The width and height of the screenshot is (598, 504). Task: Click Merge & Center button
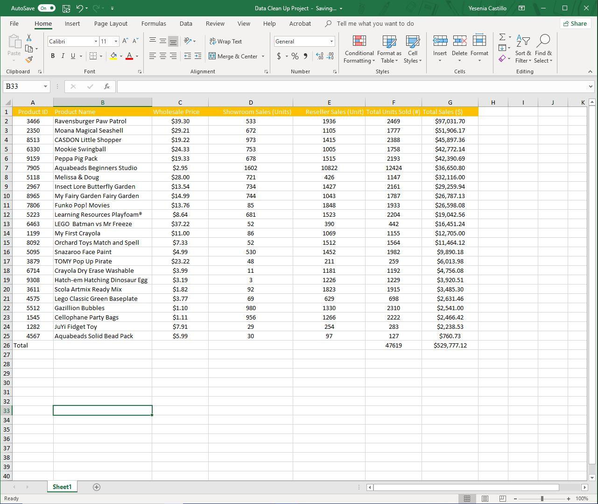point(232,56)
